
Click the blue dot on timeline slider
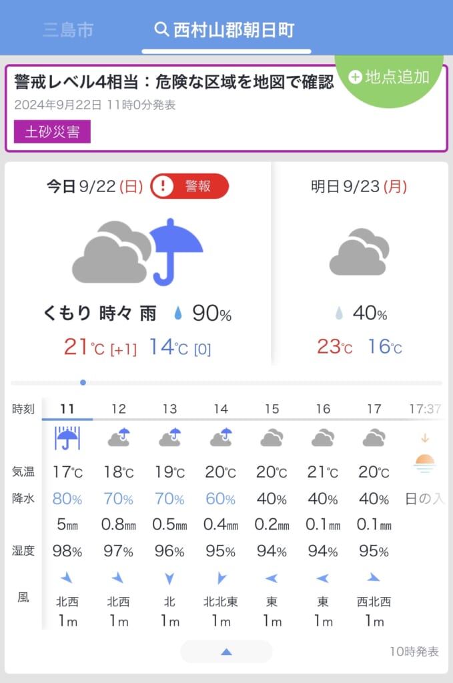83,382
